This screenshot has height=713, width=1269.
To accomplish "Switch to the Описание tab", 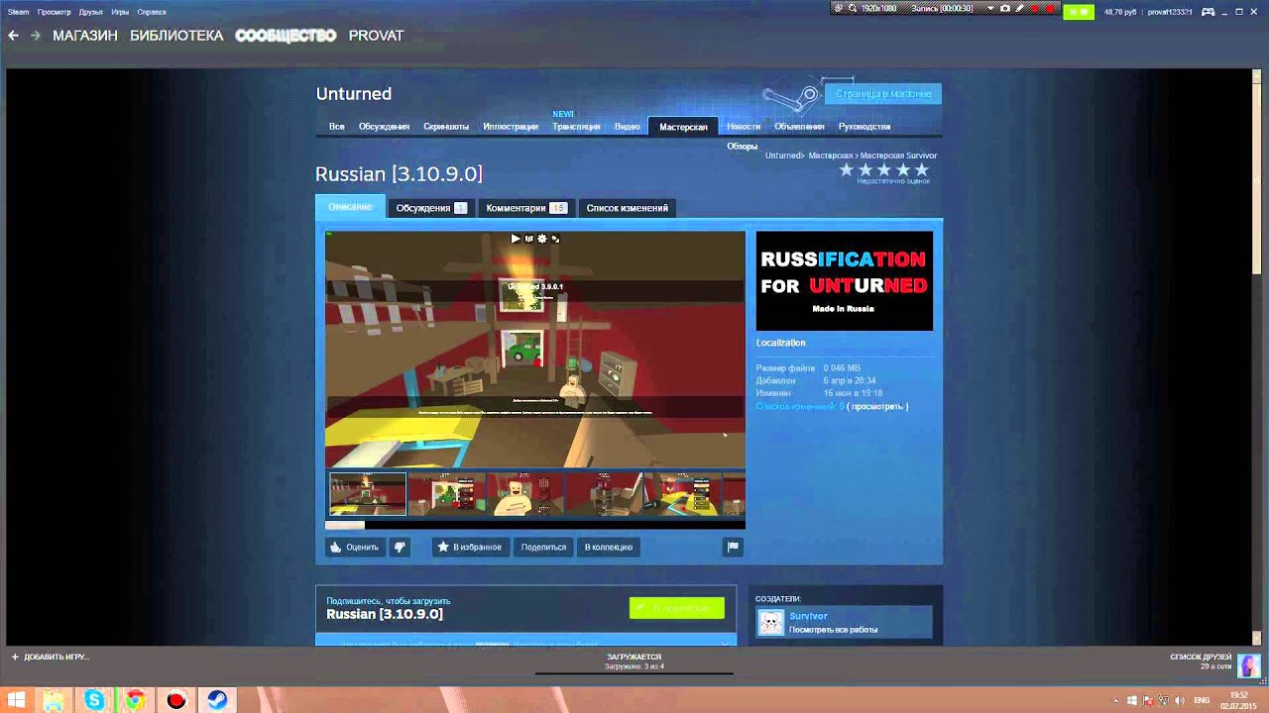I will coord(351,207).
